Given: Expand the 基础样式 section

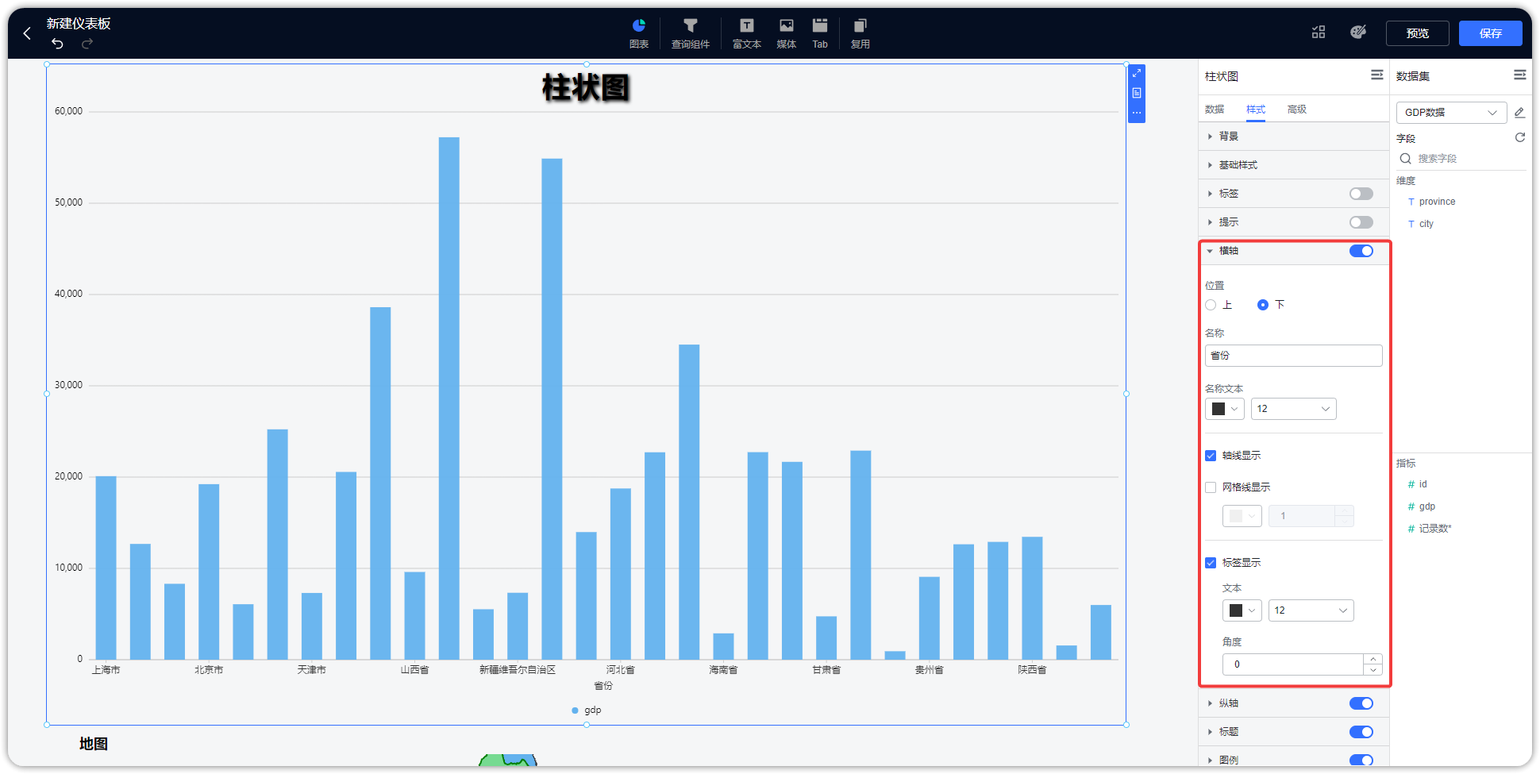Looking at the screenshot, I should (x=1294, y=165).
